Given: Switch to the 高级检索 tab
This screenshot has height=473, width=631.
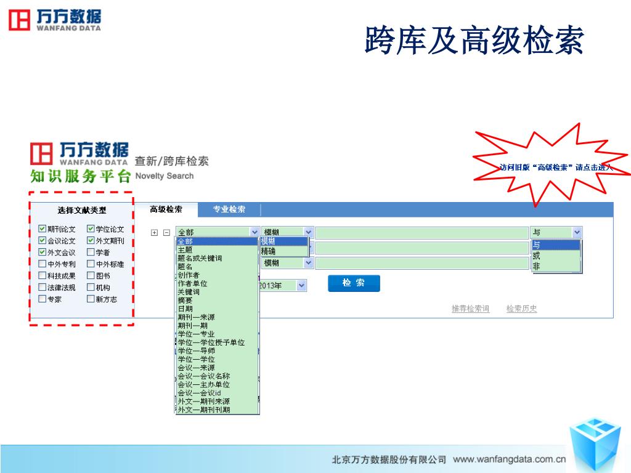Looking at the screenshot, I should coord(166,209).
